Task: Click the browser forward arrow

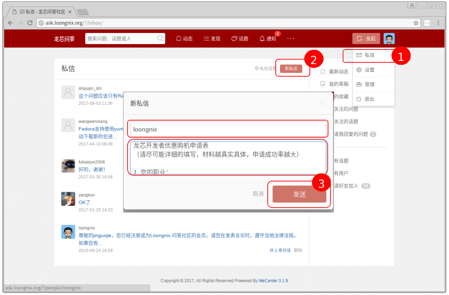Action: point(20,23)
